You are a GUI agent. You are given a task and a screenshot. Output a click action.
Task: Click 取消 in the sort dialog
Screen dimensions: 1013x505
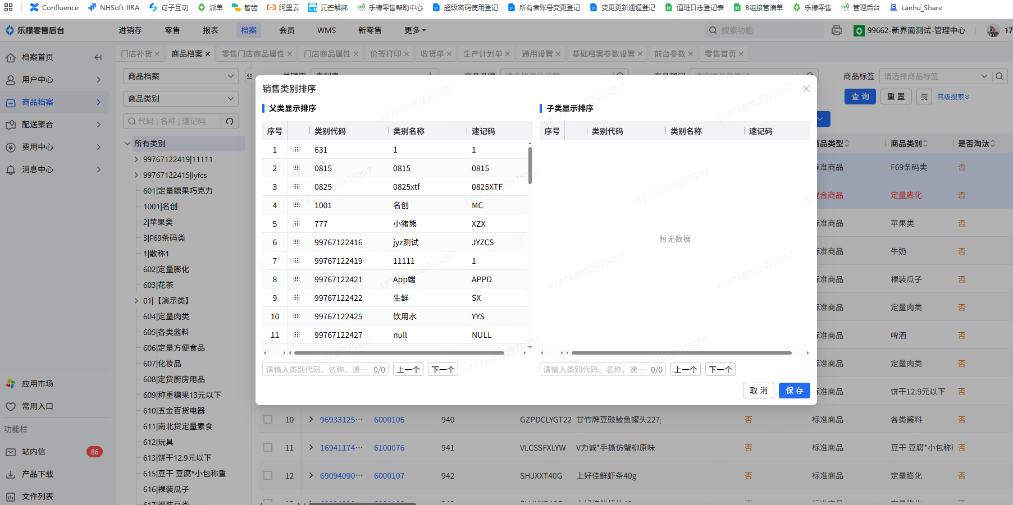759,391
